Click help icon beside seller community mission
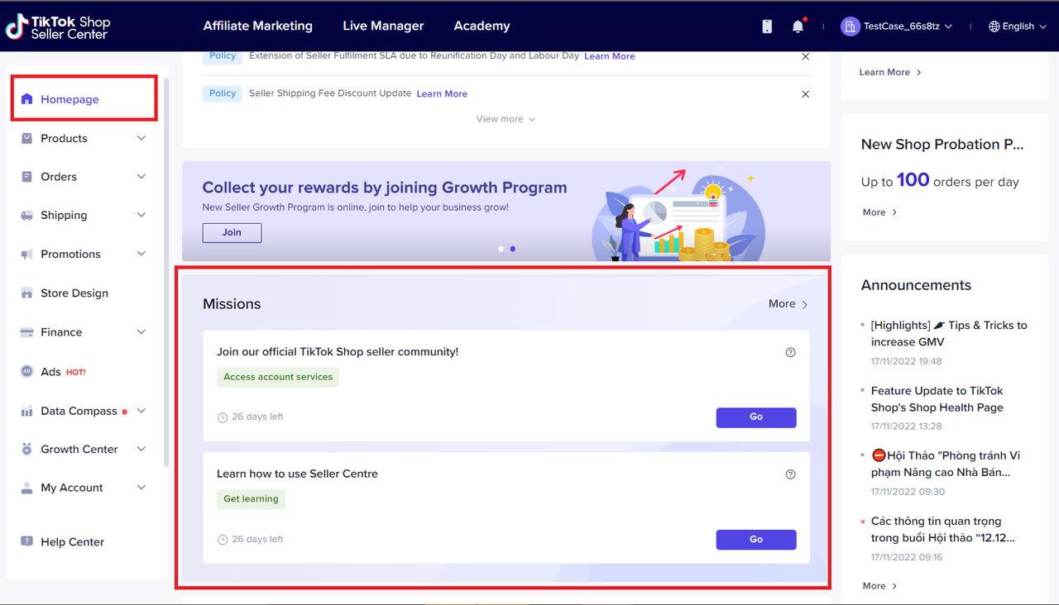 790,352
